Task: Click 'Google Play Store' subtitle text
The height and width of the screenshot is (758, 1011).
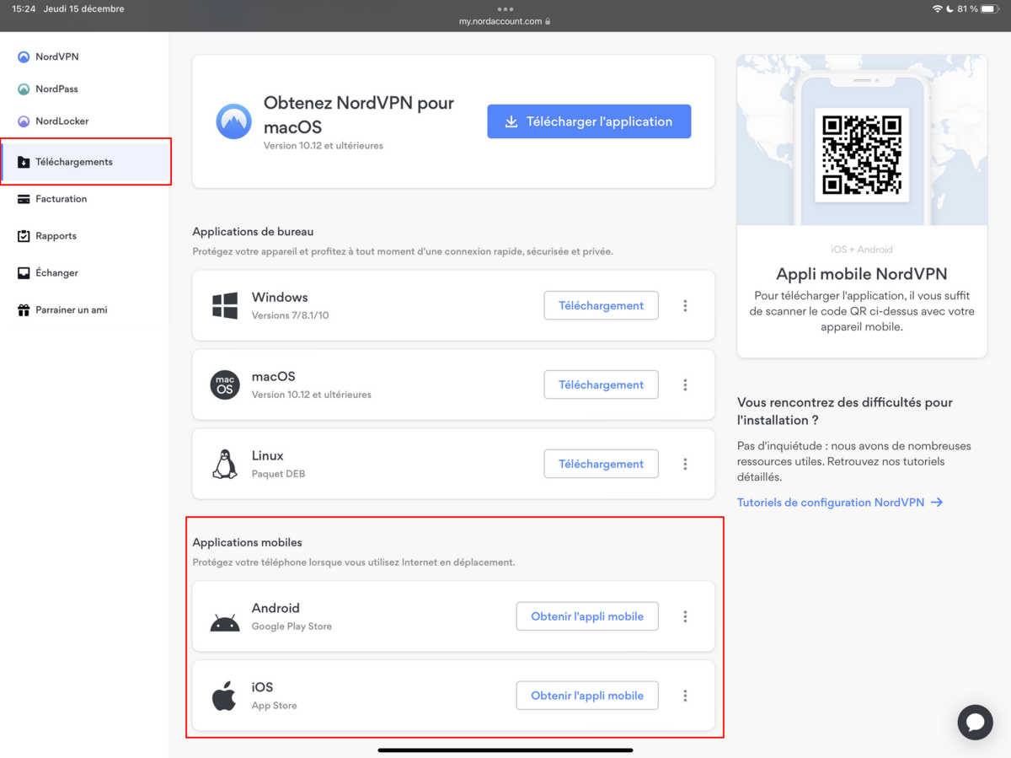Action: [x=292, y=626]
